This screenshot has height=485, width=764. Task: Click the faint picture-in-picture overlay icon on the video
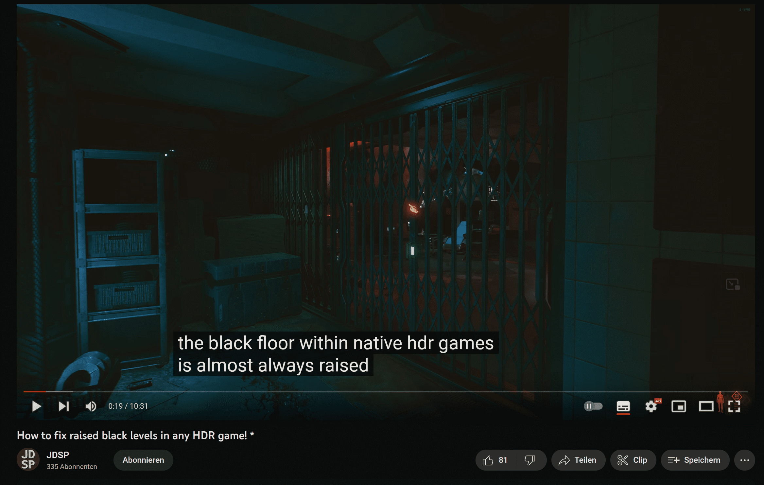pyautogui.click(x=733, y=284)
